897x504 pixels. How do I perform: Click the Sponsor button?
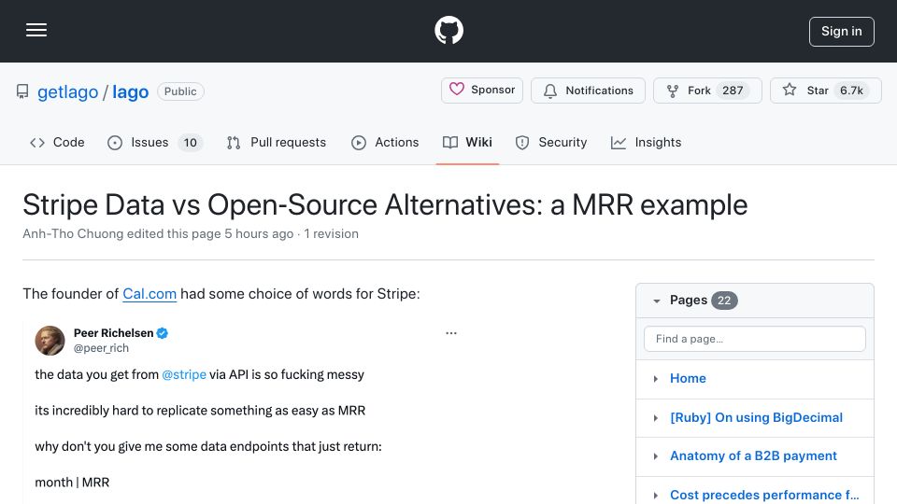click(x=482, y=91)
